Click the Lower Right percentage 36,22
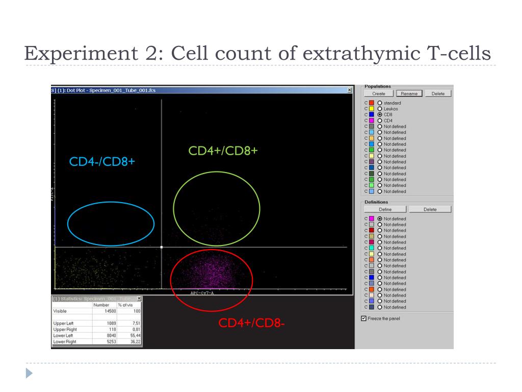Image resolution: width=522 pixels, height=392 pixels. pyautogui.click(x=135, y=341)
